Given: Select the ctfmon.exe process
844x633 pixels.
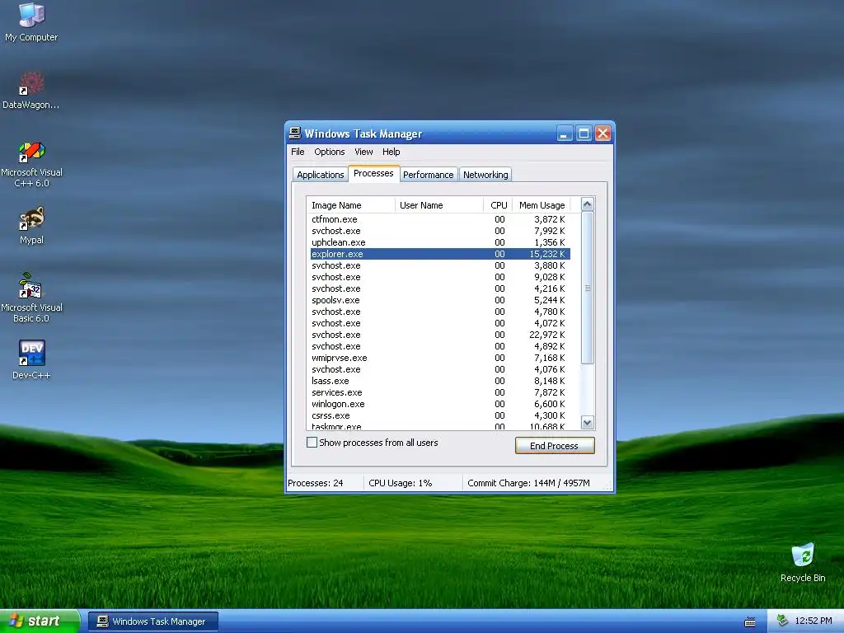Looking at the screenshot, I should [440, 219].
